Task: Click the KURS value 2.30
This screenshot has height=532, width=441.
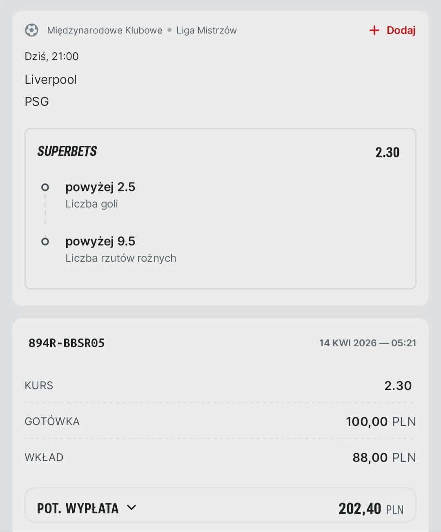Action: (x=399, y=385)
